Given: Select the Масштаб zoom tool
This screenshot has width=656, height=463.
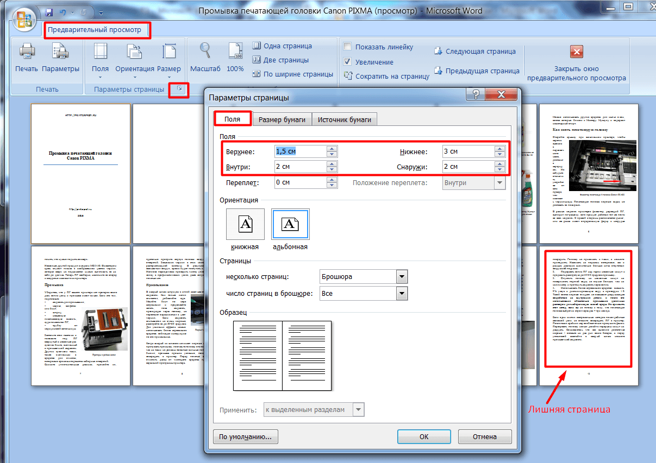Looking at the screenshot, I should pyautogui.click(x=204, y=57).
